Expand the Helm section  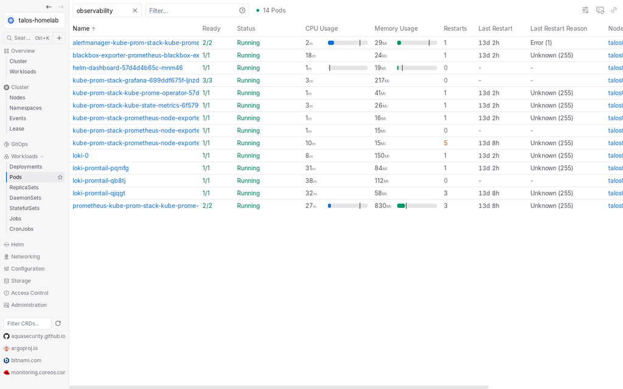point(18,244)
